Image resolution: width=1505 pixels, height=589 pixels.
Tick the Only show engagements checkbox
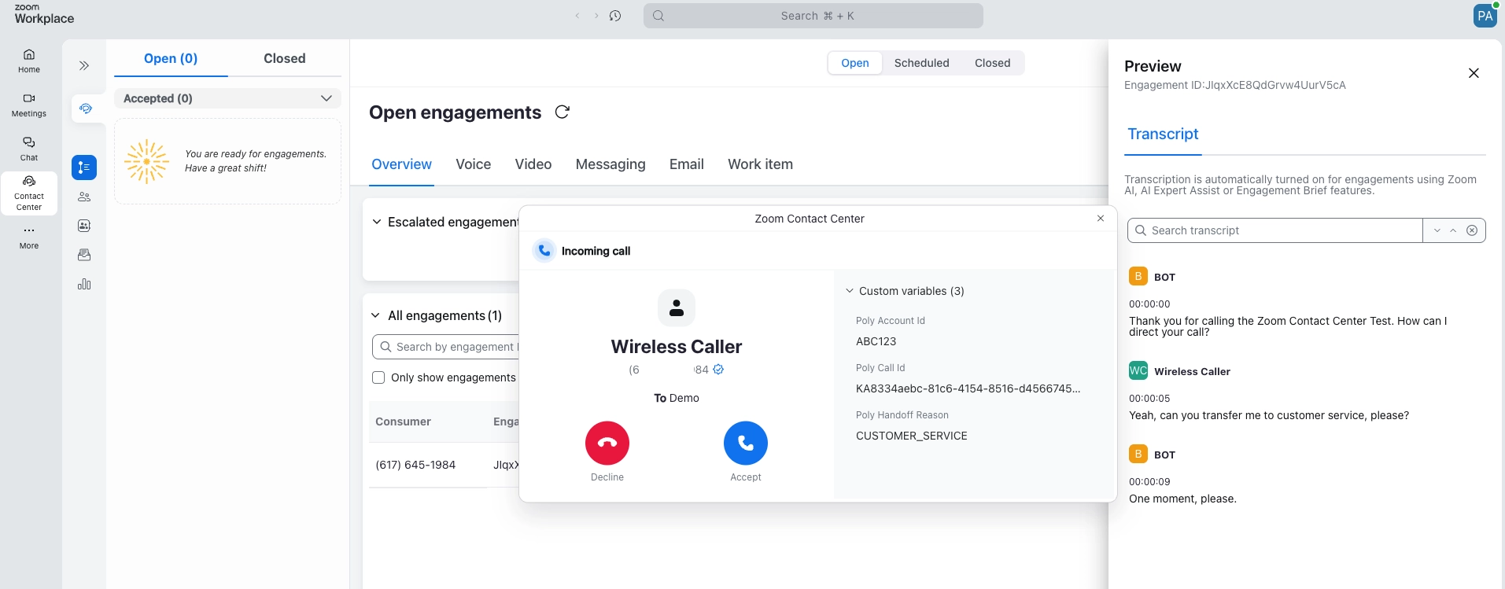click(378, 377)
